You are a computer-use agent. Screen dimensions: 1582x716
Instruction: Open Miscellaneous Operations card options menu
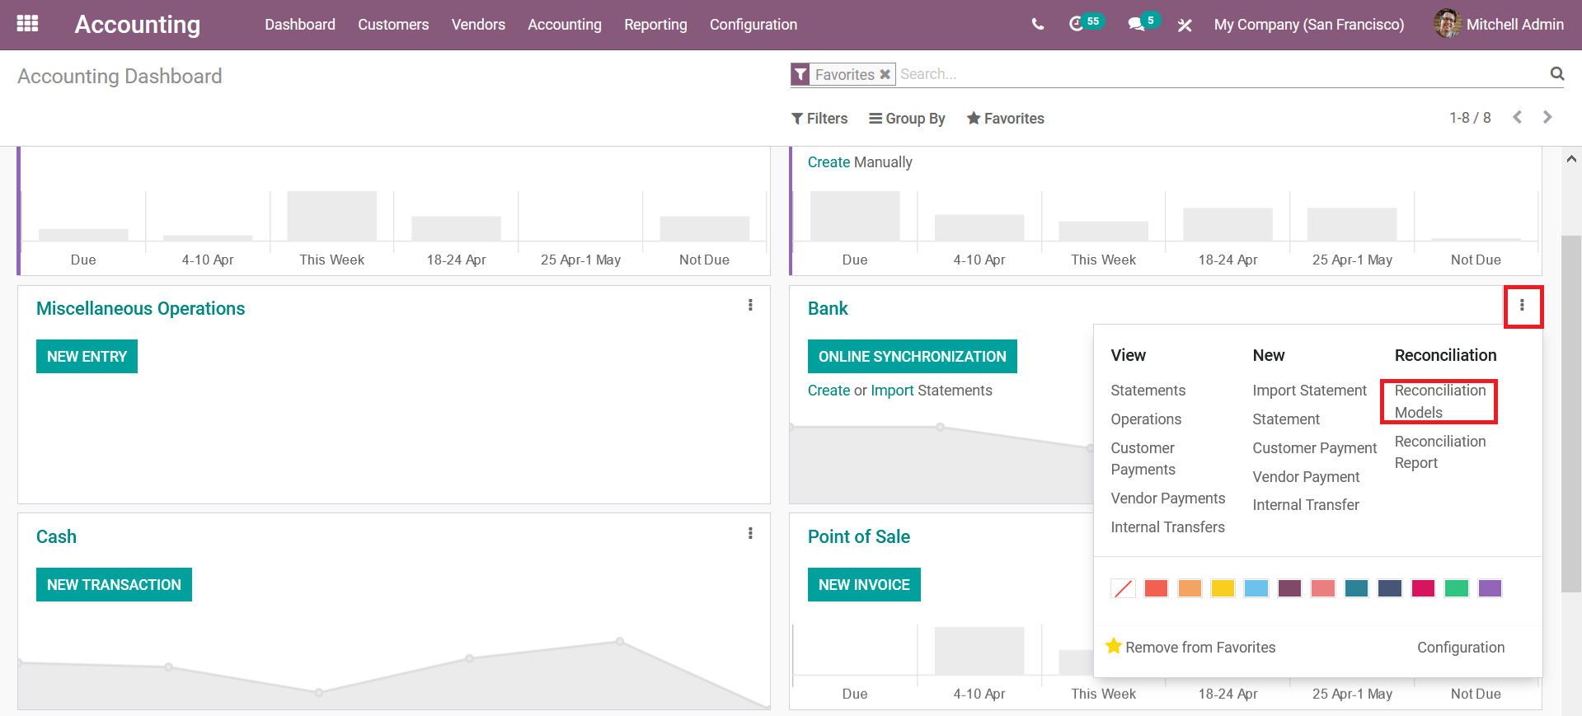pos(750,305)
